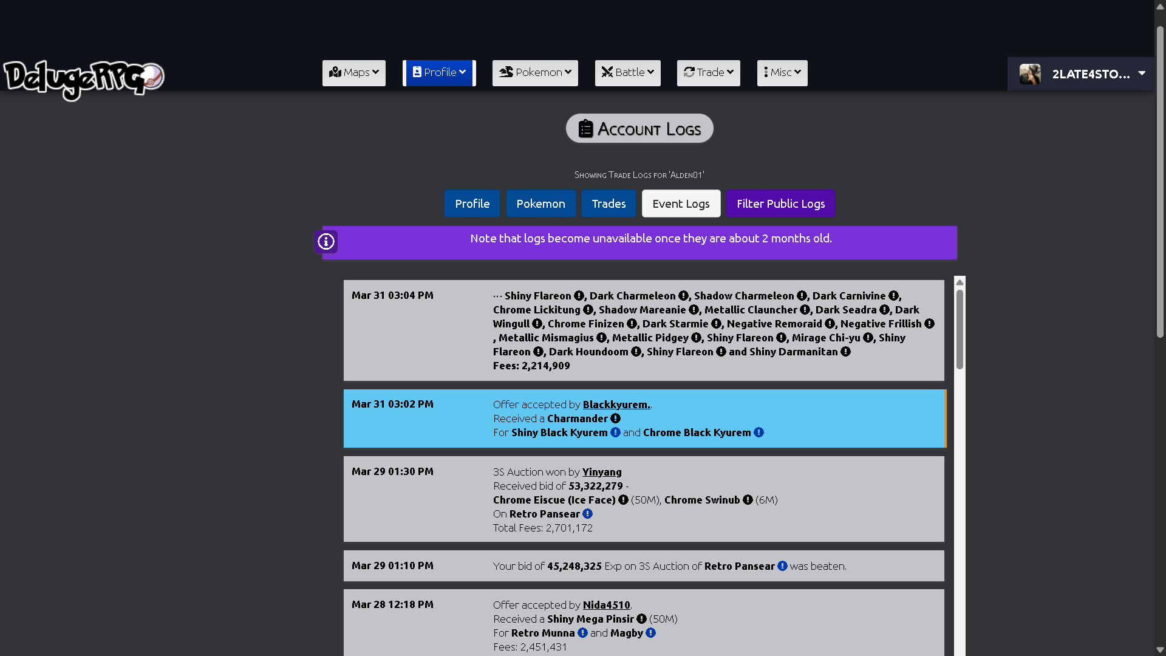Screen dimensions: 1166x656
Task: Click info icon next to Retro Munna
Action: [x=582, y=633]
